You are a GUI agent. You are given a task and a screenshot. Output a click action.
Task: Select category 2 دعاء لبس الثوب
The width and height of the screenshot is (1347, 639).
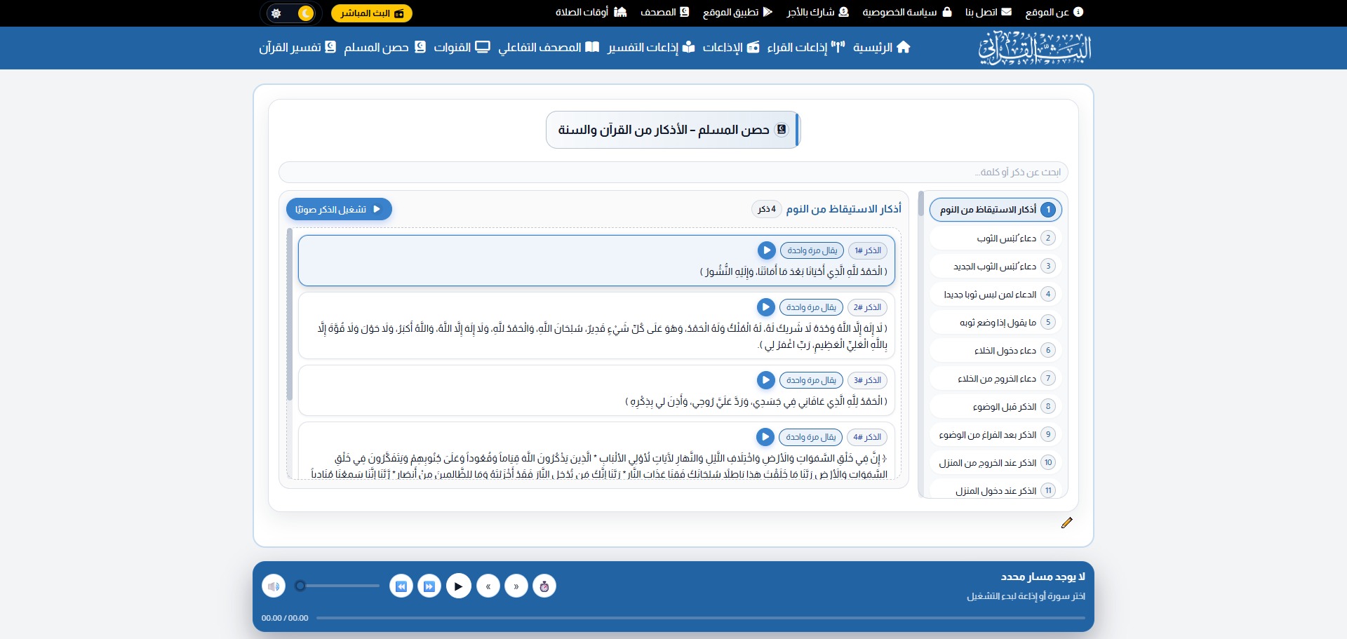(x=996, y=238)
